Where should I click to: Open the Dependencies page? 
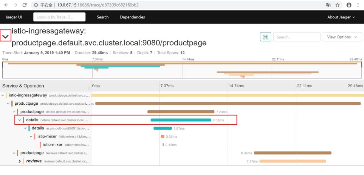coord(132,17)
